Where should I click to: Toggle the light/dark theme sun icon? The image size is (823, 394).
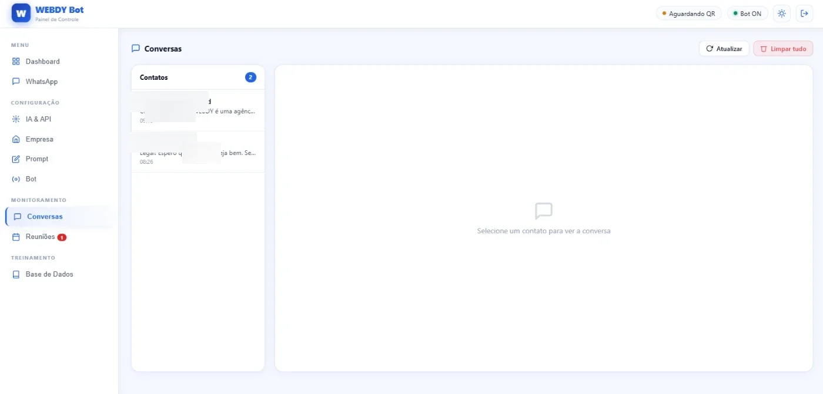781,14
